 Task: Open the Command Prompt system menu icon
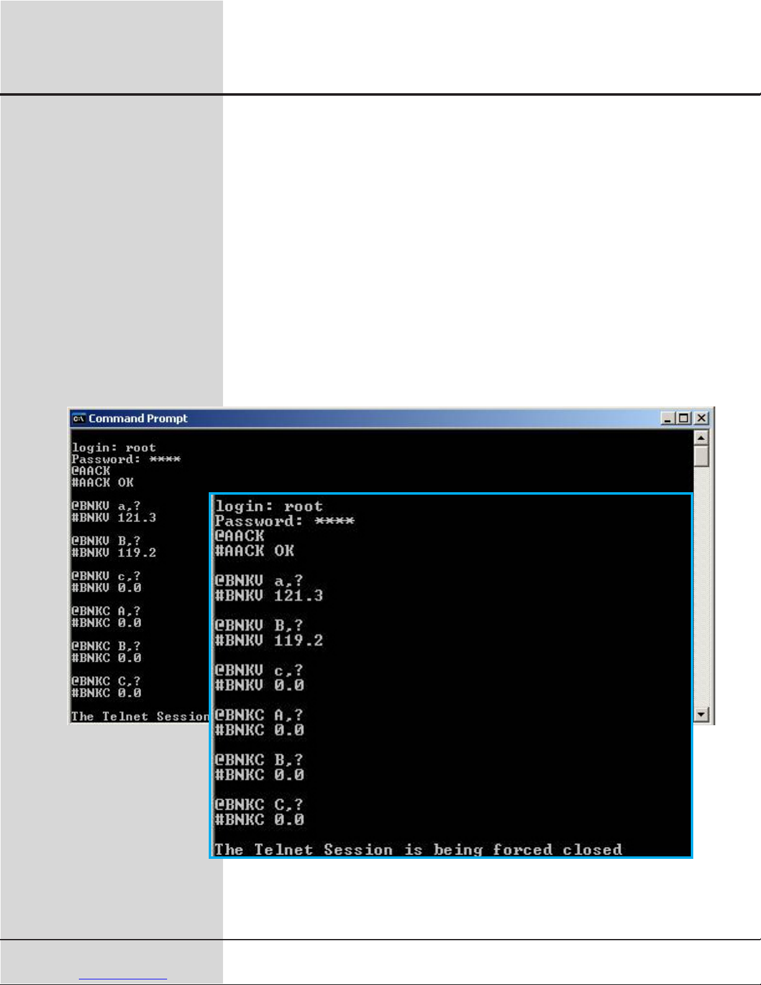(79, 418)
